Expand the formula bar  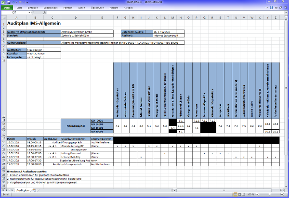286,12
